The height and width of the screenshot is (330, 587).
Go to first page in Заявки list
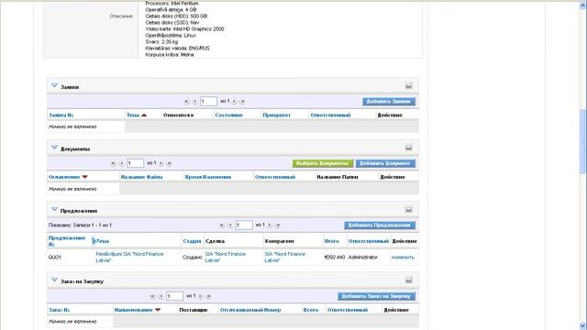pos(186,102)
